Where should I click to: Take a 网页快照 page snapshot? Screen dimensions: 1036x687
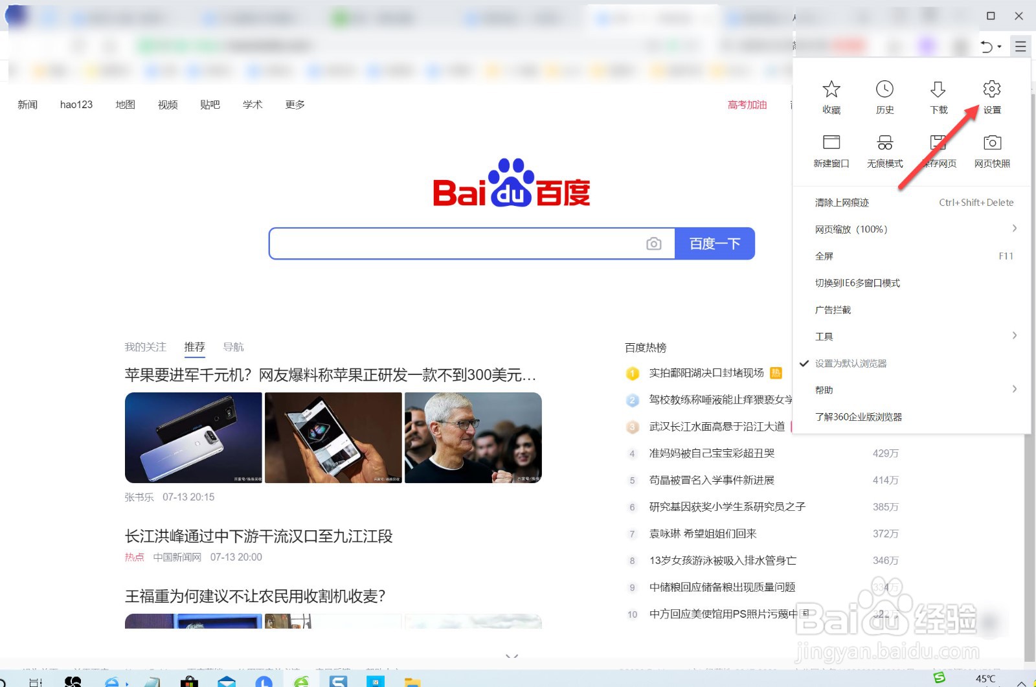click(x=992, y=151)
